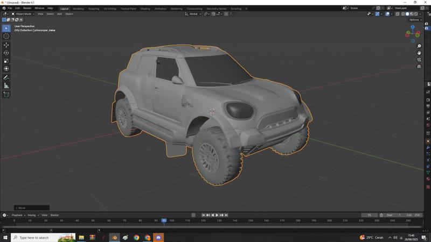Select the Scale tool
The image size is (431, 242).
point(6,61)
